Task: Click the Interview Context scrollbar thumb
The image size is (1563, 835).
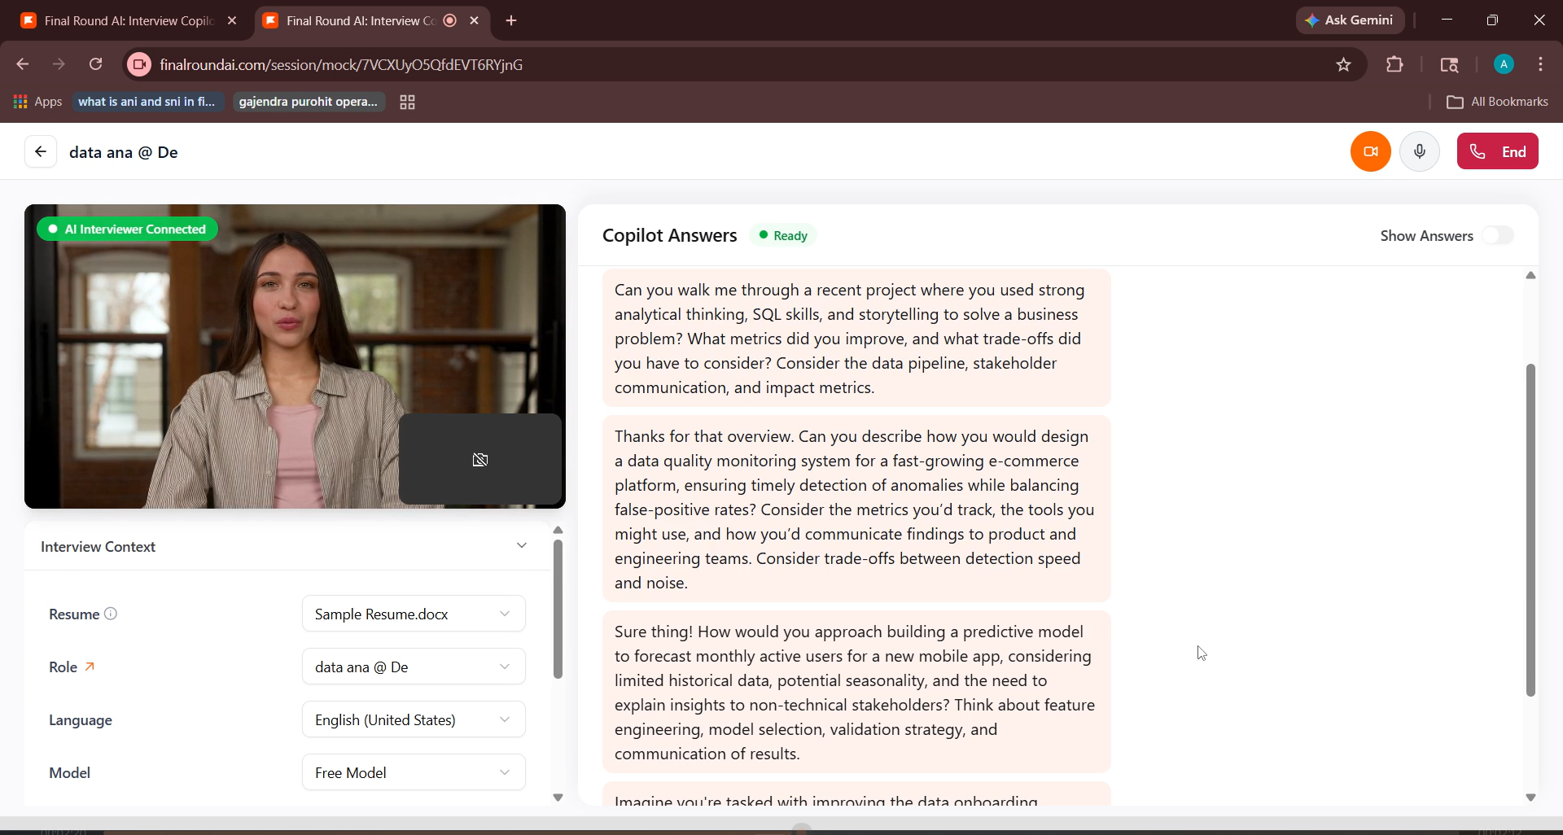Action: coord(558,609)
